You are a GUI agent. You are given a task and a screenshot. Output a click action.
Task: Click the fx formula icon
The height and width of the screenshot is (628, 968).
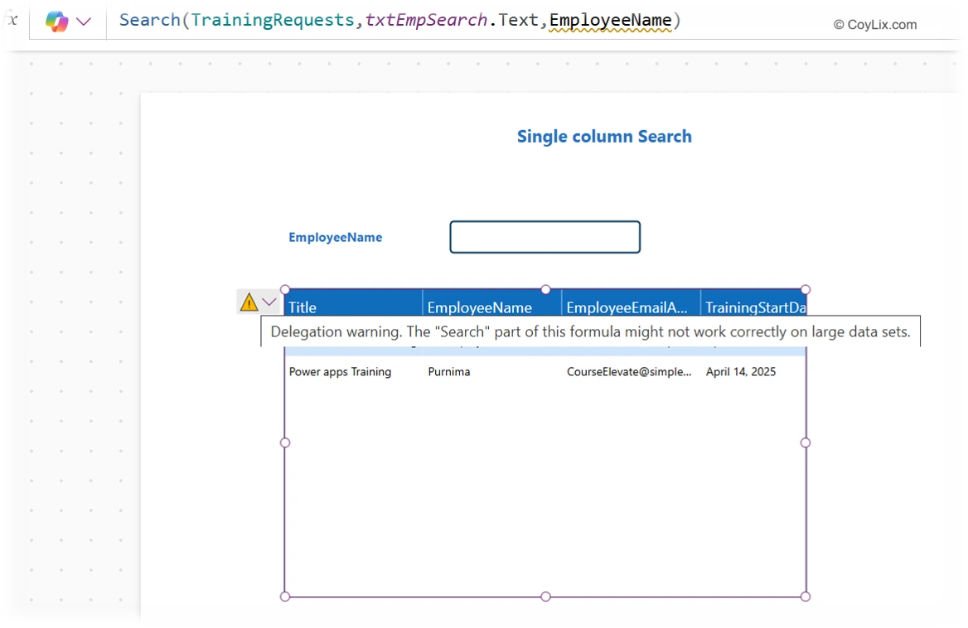(10, 21)
